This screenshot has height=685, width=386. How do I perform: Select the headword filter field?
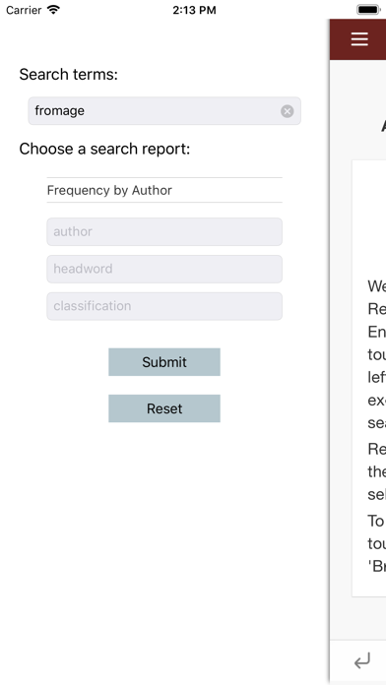[164, 269]
